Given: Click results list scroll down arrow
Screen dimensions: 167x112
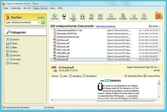Looking at the screenshot, I should click(159, 60).
